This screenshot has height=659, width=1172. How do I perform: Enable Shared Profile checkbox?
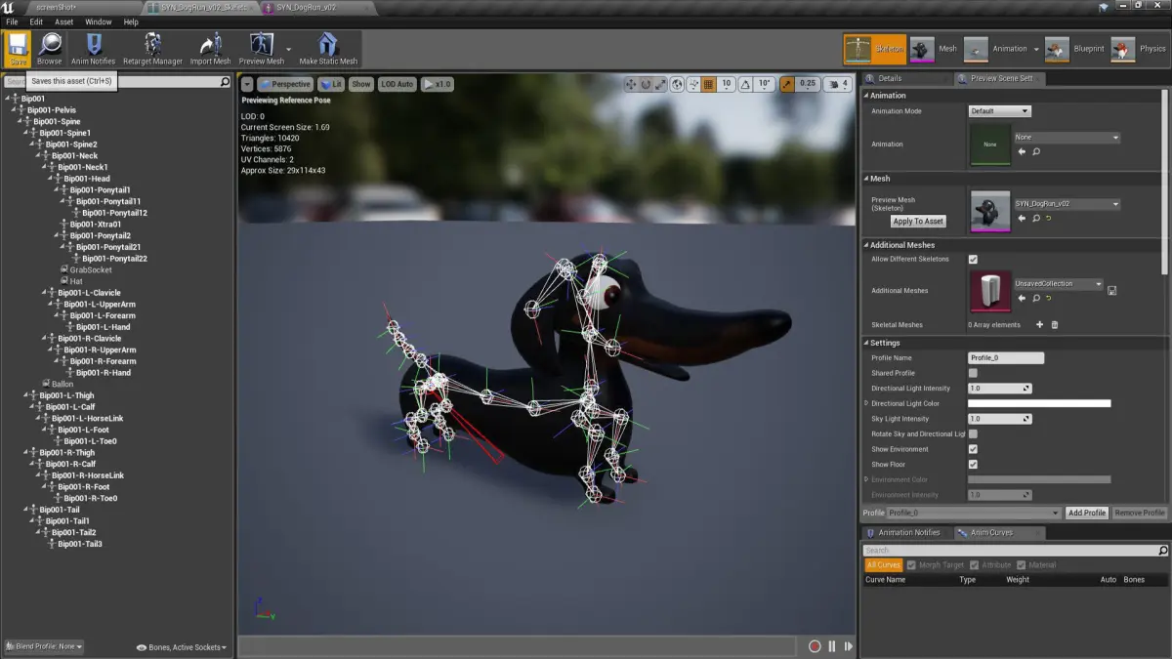[973, 373]
